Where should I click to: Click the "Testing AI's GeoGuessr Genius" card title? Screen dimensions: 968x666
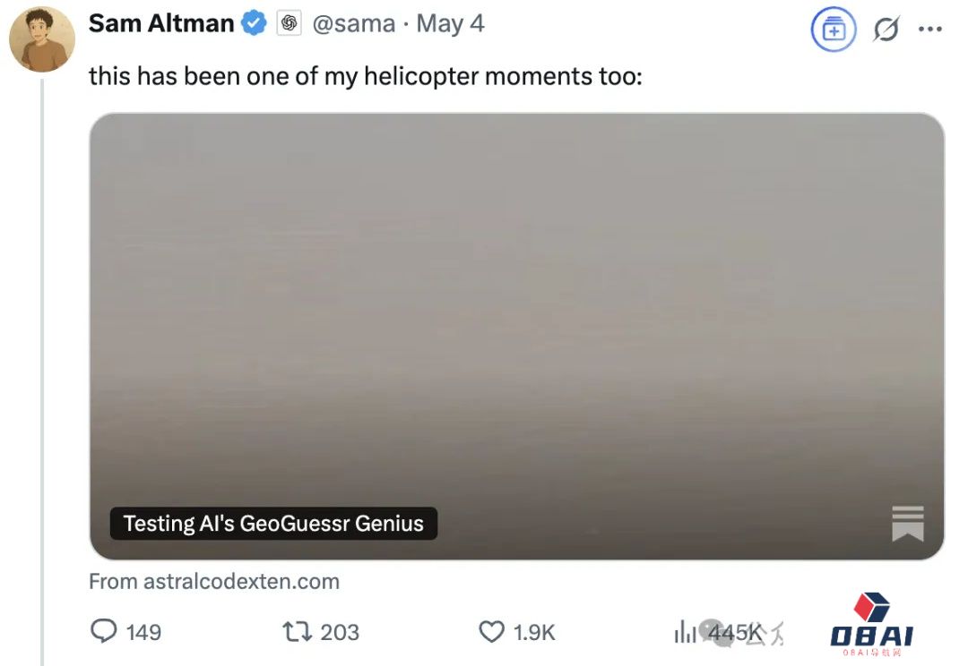(x=273, y=524)
